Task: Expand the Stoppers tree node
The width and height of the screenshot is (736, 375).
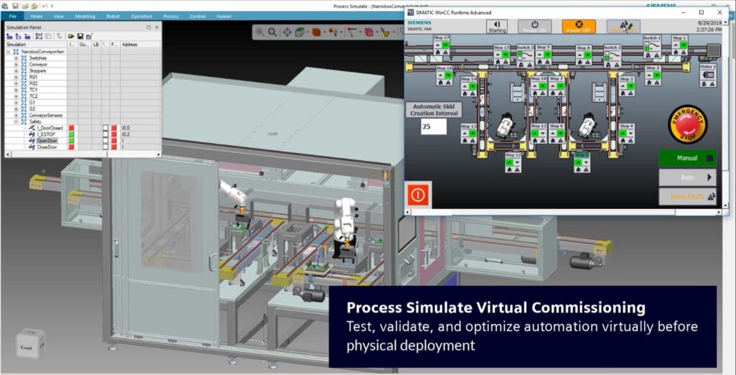Action: tap(16, 70)
